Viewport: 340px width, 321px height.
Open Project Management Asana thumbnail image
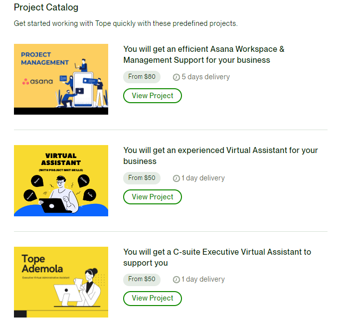pos(61,79)
